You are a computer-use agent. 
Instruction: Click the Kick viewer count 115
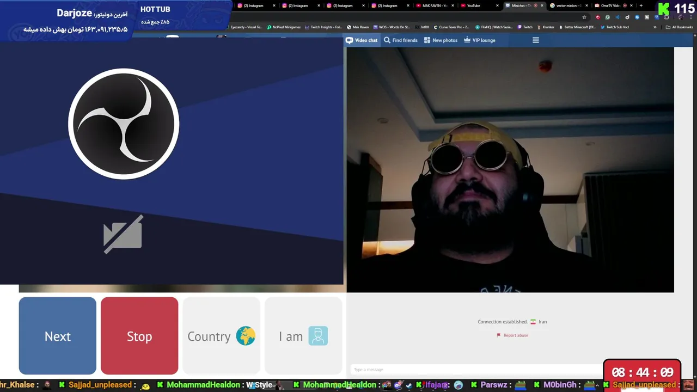[684, 9]
